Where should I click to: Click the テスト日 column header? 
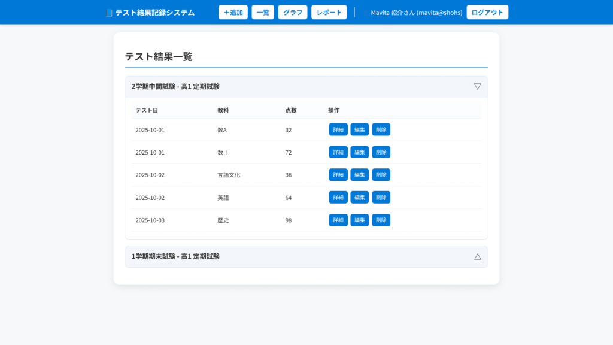point(144,110)
